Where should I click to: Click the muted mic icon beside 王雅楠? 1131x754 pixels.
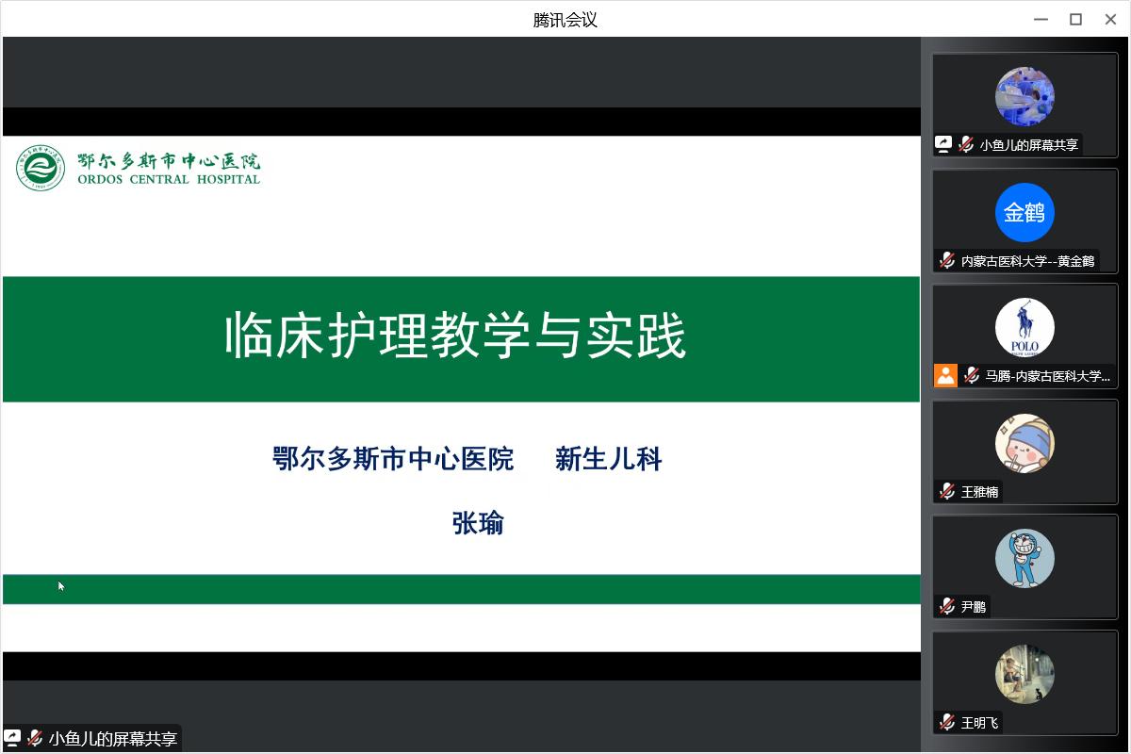(x=947, y=491)
